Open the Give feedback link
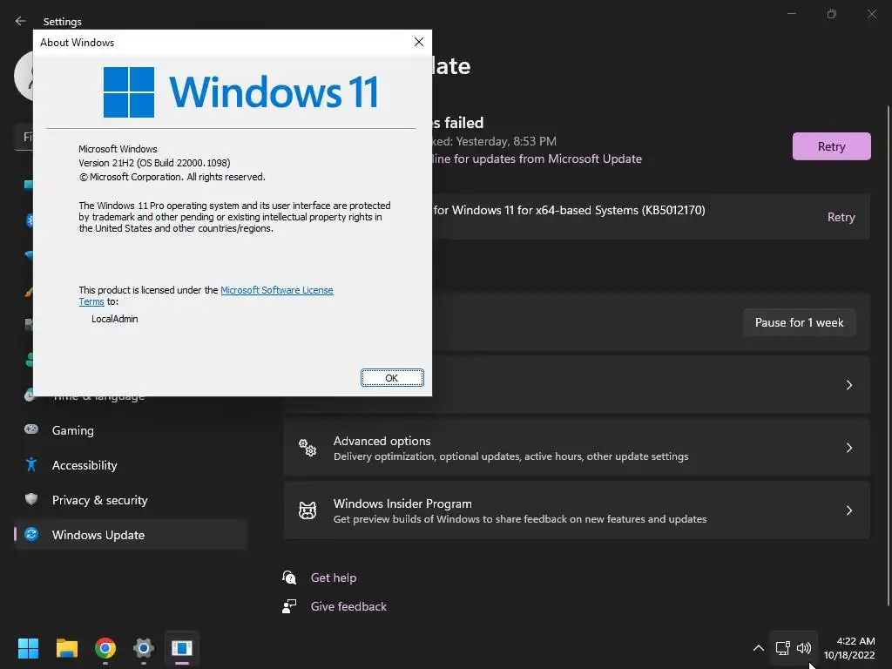Viewport: 892px width, 669px height. [348, 606]
